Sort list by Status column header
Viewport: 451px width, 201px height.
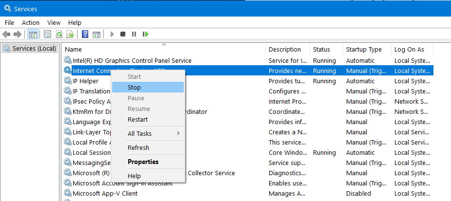321,49
